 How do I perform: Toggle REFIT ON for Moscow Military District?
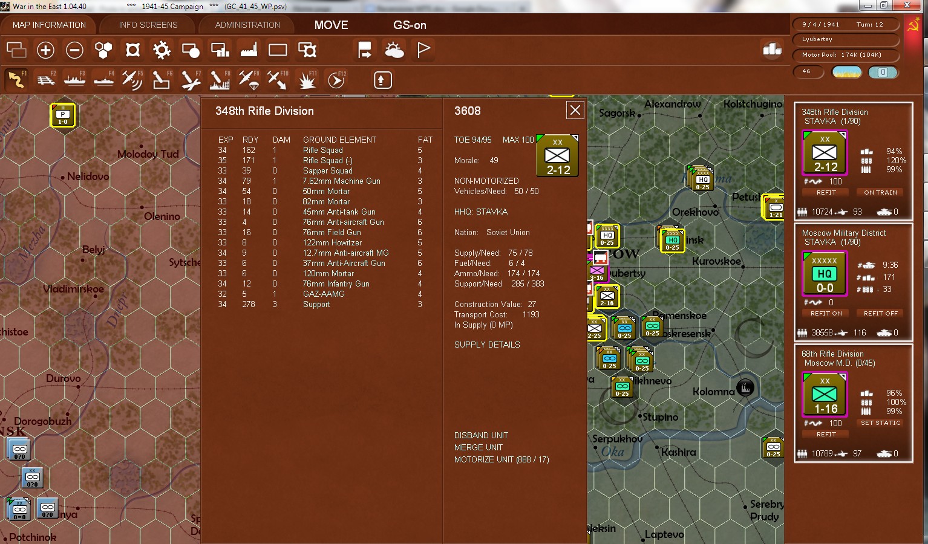coord(826,313)
